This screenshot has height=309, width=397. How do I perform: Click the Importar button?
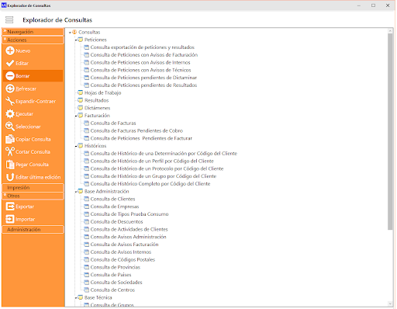tap(21, 219)
